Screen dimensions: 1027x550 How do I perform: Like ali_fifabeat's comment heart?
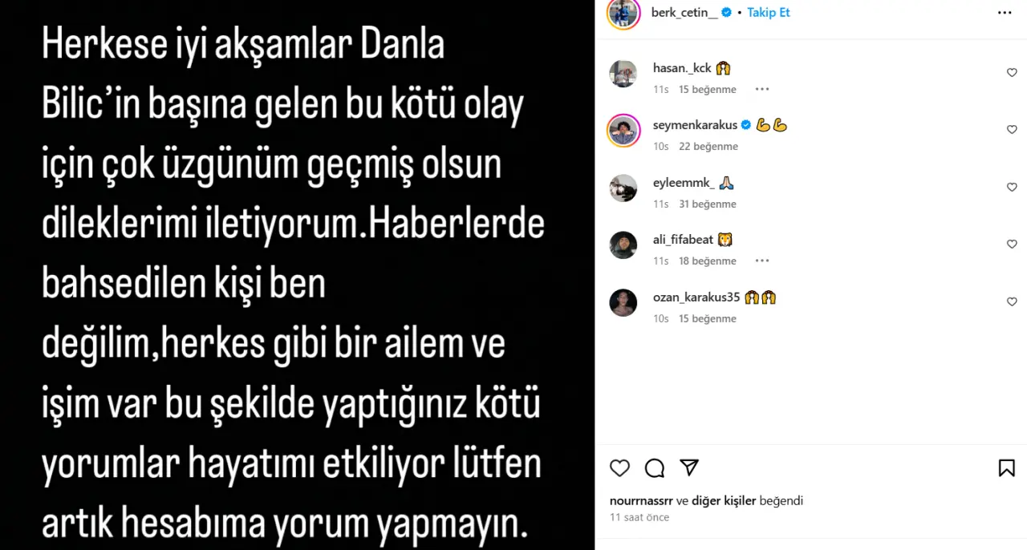(1012, 244)
